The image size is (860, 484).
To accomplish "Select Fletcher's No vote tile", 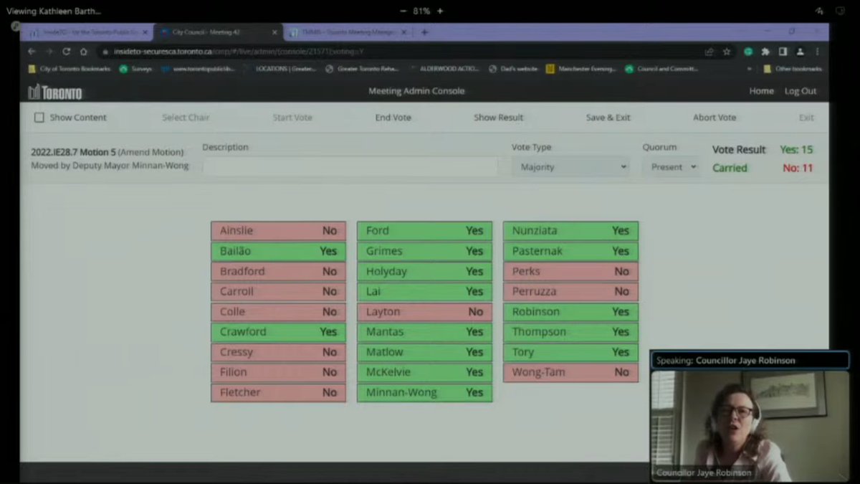I will tap(278, 392).
